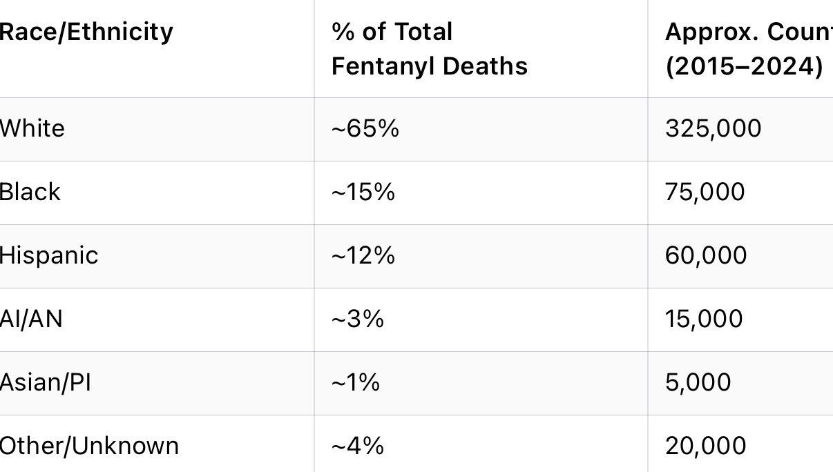Click the 15,000 count cell
The image size is (833, 472).
703,319
